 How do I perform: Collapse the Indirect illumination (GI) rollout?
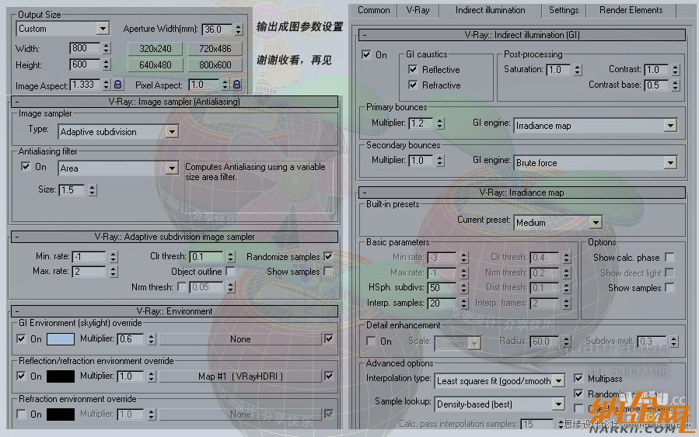click(522, 35)
